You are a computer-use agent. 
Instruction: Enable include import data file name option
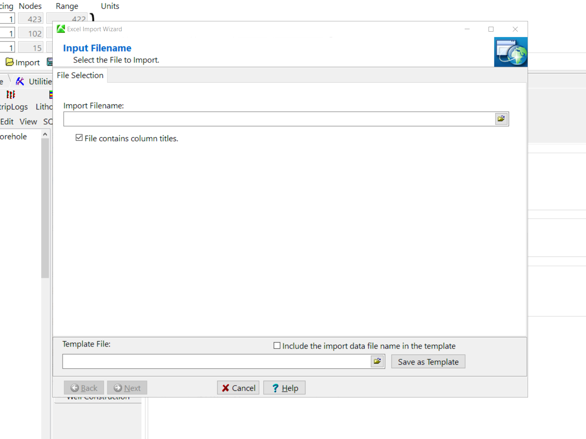pos(277,346)
